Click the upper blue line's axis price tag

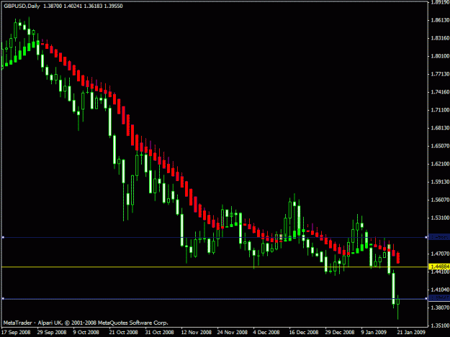click(439, 237)
